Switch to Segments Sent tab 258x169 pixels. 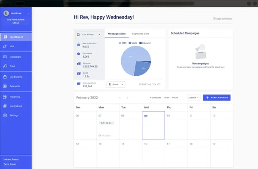[x=141, y=34]
